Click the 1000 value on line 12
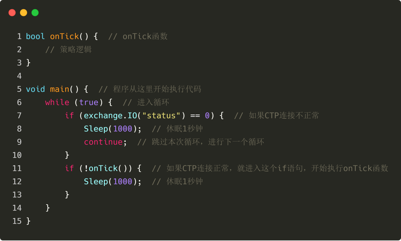Viewport: 401px width, 241px height. click(122, 182)
